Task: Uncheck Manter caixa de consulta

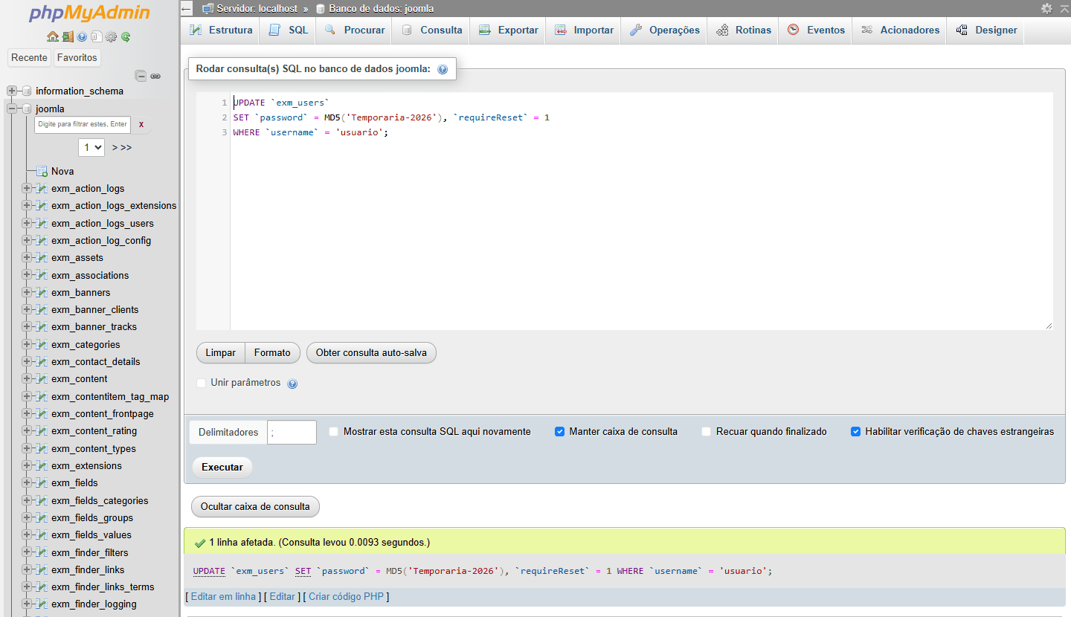Action: tap(560, 431)
